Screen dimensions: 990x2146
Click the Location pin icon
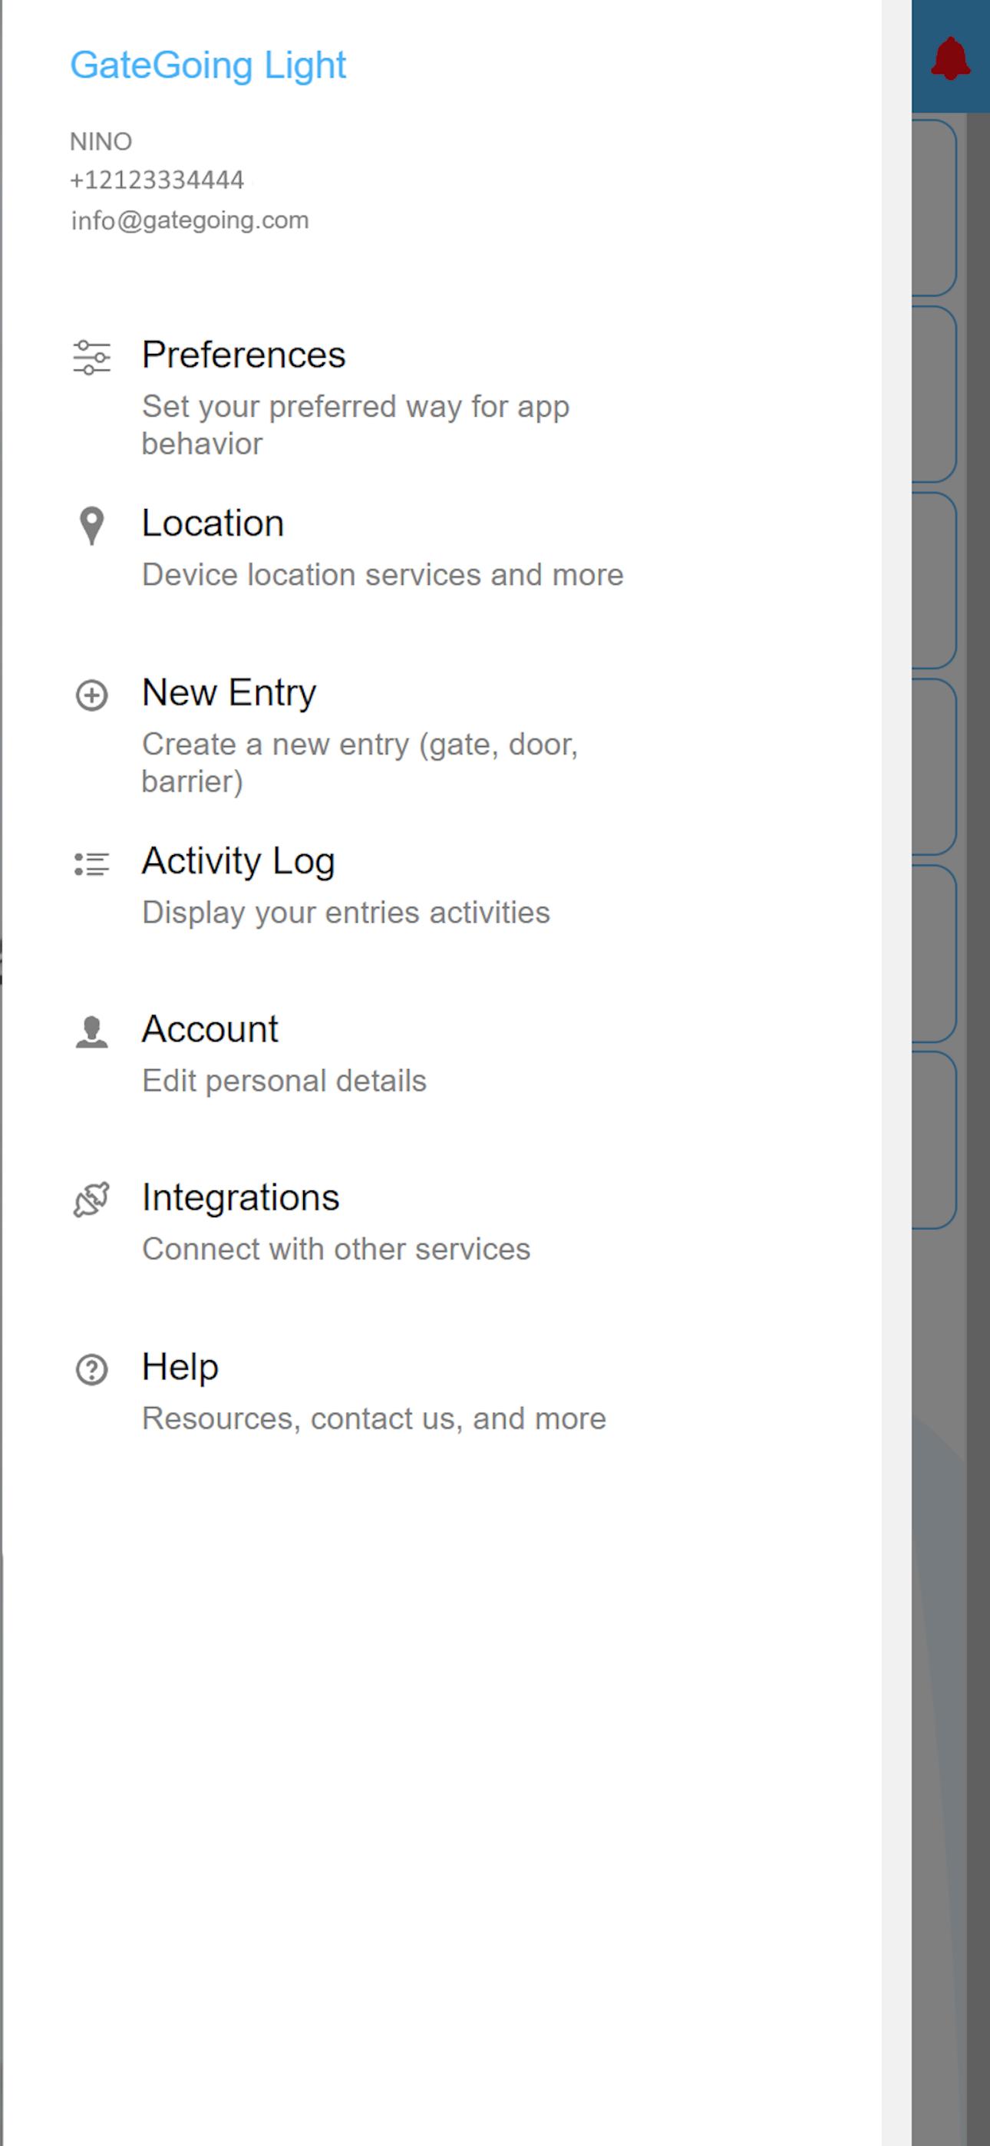pos(91,526)
